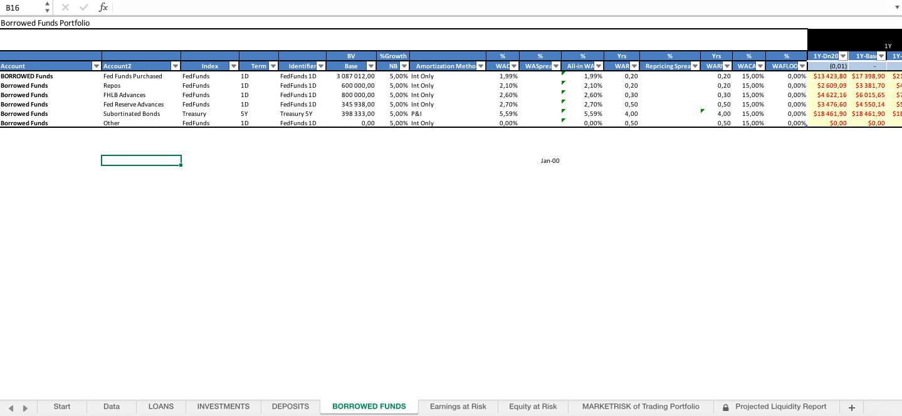This screenshot has width=902, height=416.
Task: Select the $13 423,80 value cell
Action: click(828, 76)
